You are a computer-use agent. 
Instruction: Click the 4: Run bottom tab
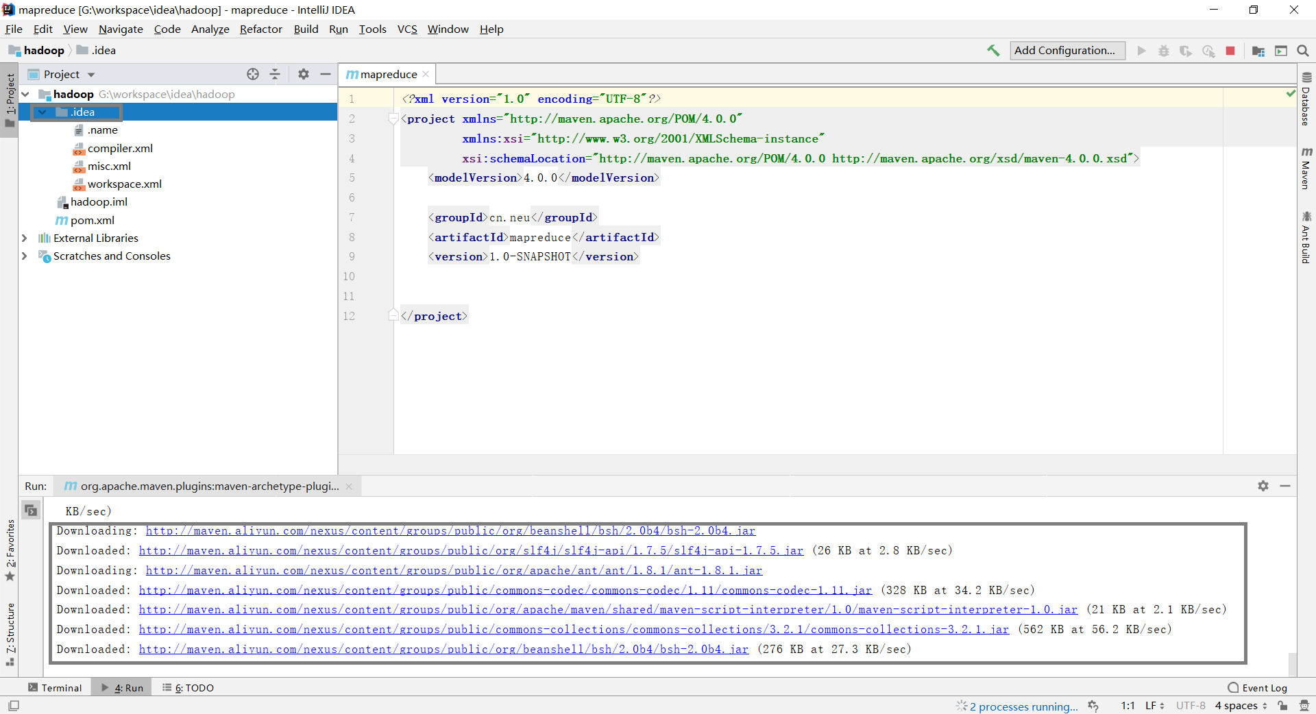click(x=122, y=688)
